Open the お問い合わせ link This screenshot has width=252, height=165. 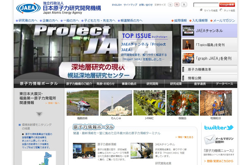(145, 5)
